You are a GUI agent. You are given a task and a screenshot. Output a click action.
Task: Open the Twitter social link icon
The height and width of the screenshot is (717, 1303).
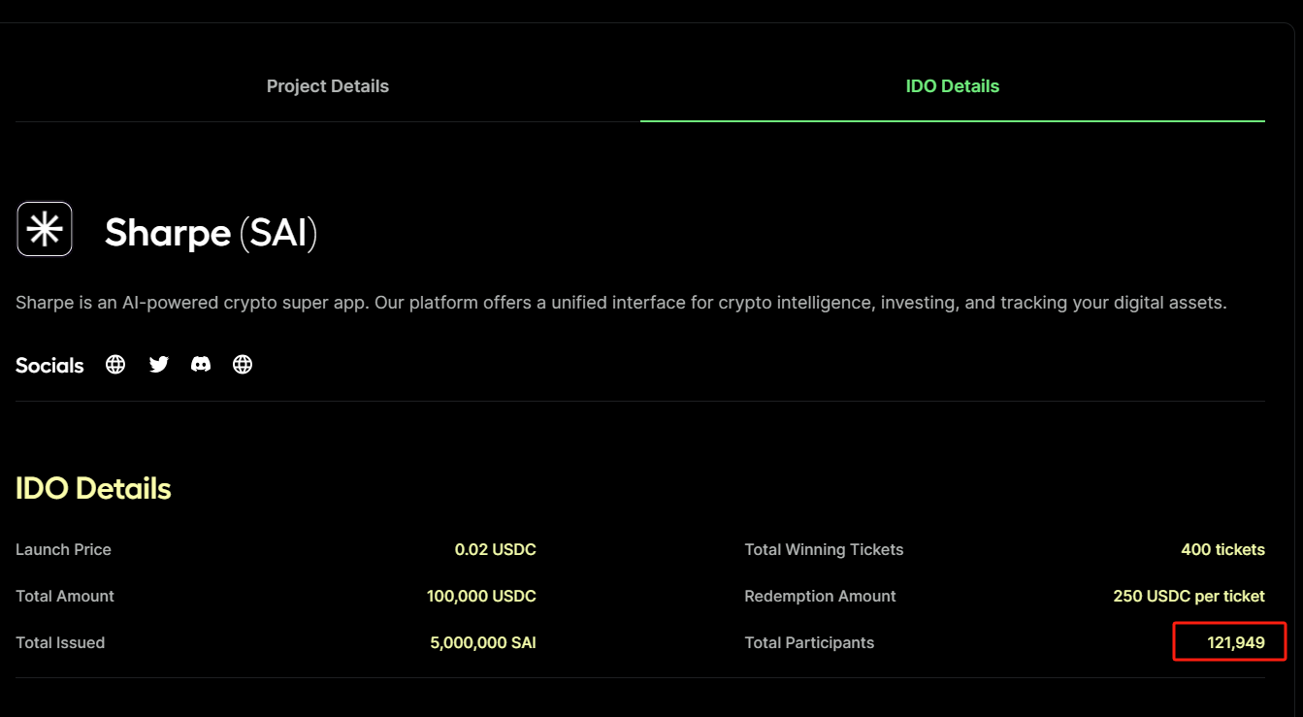coord(159,365)
